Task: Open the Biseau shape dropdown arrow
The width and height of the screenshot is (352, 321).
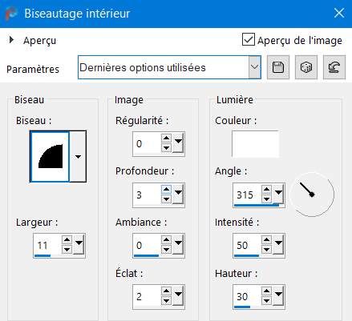Action: [x=78, y=157]
